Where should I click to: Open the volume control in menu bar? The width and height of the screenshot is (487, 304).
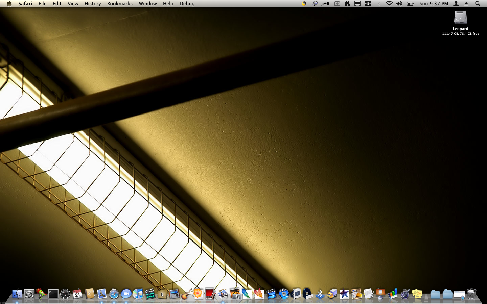tap(399, 4)
